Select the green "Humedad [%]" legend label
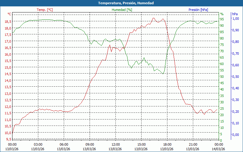The image size is (243, 152). 122,10
